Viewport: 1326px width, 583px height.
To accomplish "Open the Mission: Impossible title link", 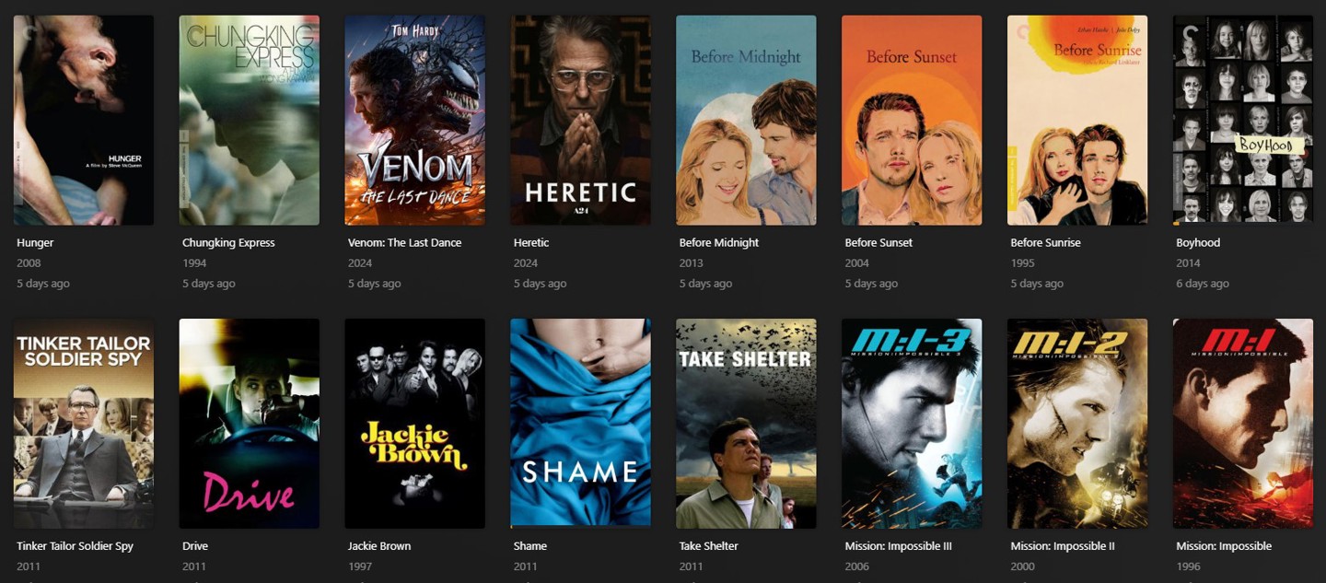I will [1224, 546].
